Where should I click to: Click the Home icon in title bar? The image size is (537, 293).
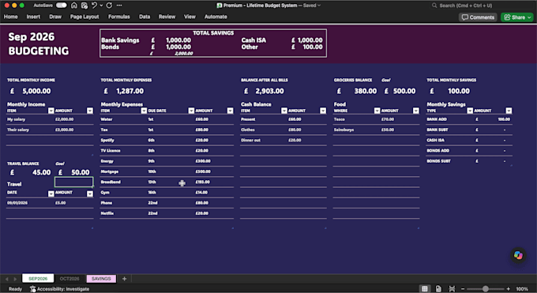74,6
